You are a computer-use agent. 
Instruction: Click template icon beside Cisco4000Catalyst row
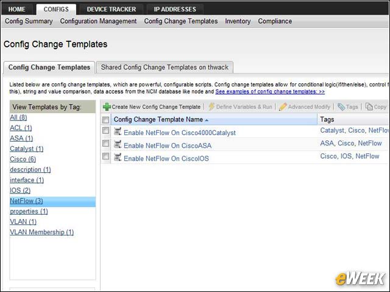click(x=118, y=131)
